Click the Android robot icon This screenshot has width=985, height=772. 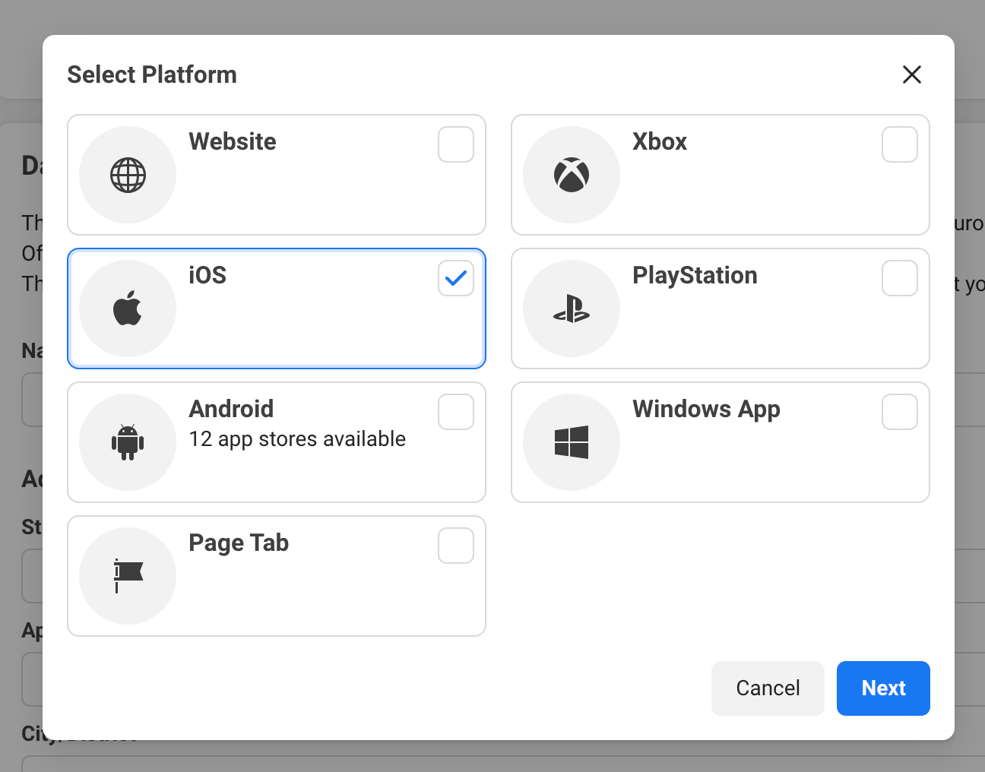(128, 442)
